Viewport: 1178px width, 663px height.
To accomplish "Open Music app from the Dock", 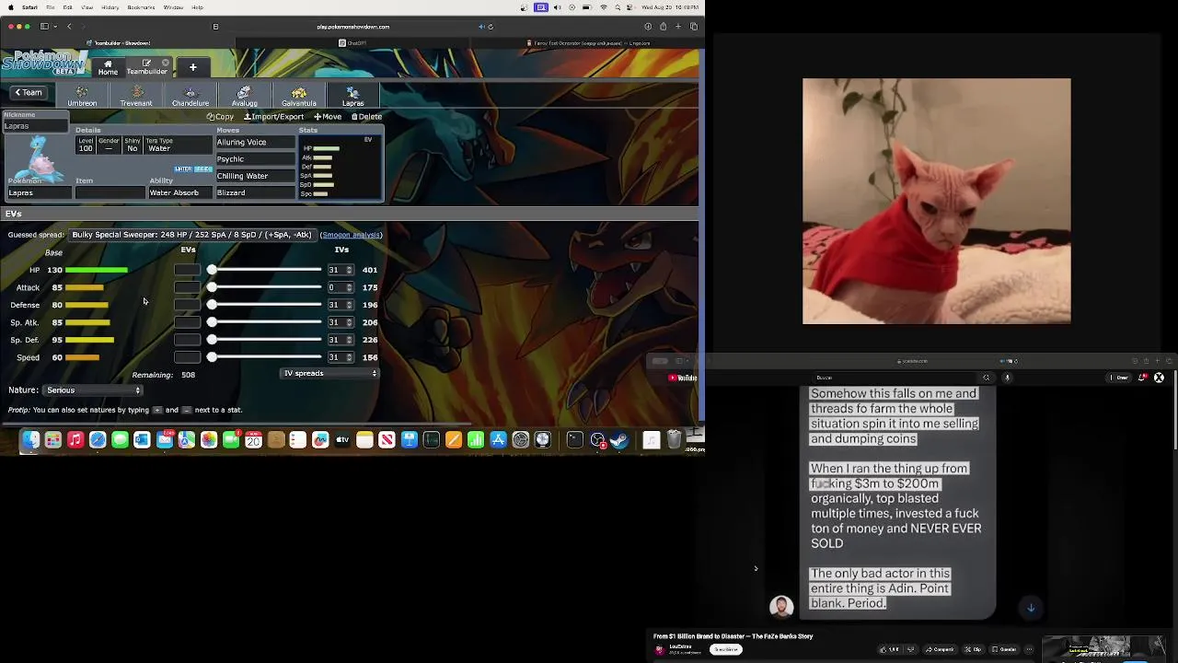I will (x=75, y=440).
